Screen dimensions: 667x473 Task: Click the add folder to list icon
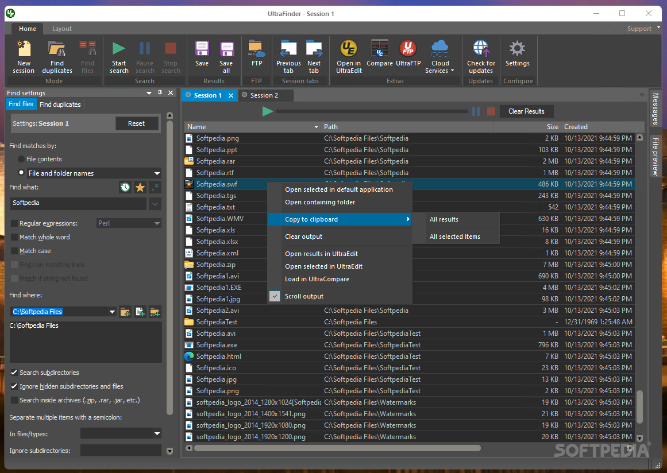[x=155, y=312]
